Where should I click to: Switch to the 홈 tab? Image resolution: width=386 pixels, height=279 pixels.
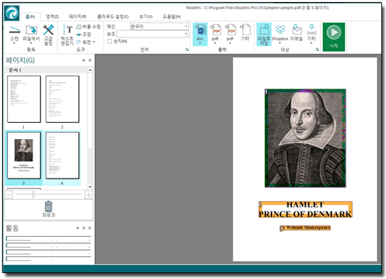pos(30,17)
